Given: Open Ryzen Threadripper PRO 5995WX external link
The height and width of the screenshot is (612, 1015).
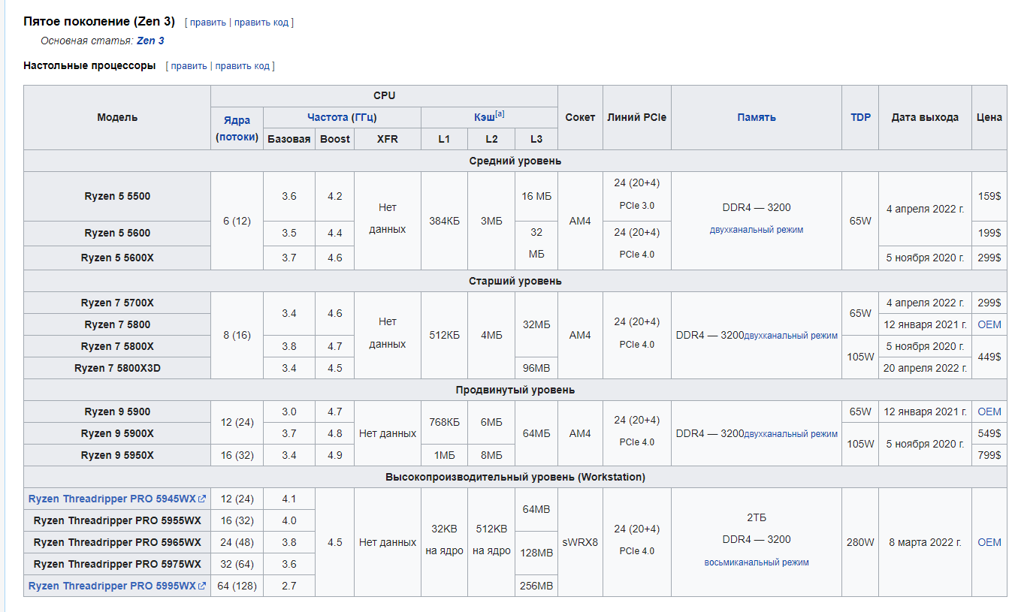Looking at the screenshot, I should [112, 586].
